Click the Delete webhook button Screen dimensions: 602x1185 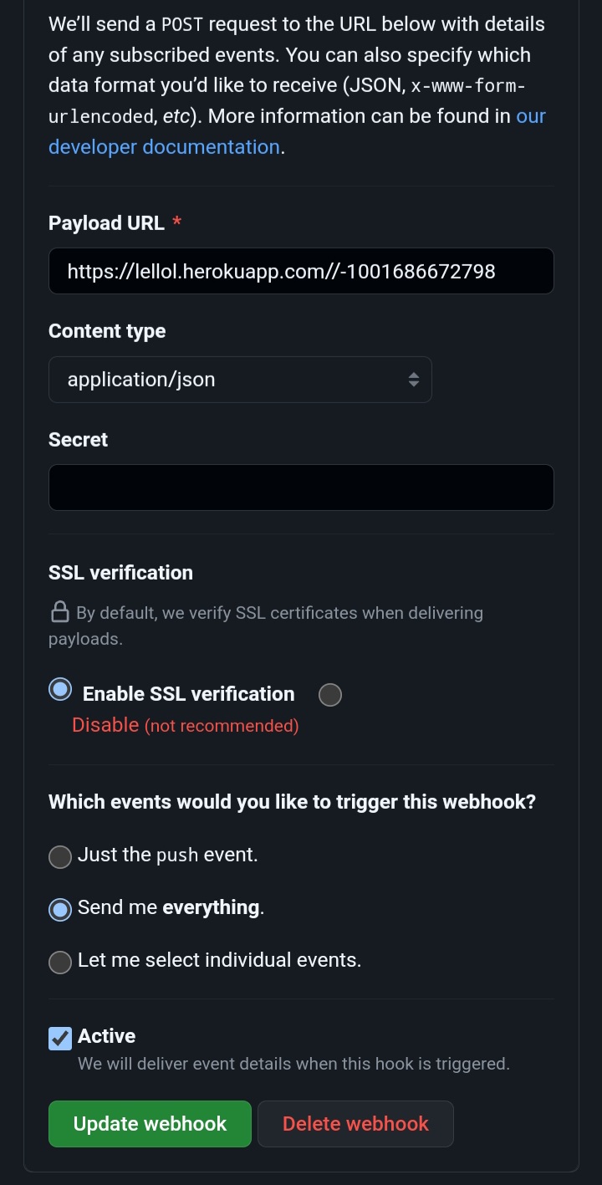point(355,1124)
